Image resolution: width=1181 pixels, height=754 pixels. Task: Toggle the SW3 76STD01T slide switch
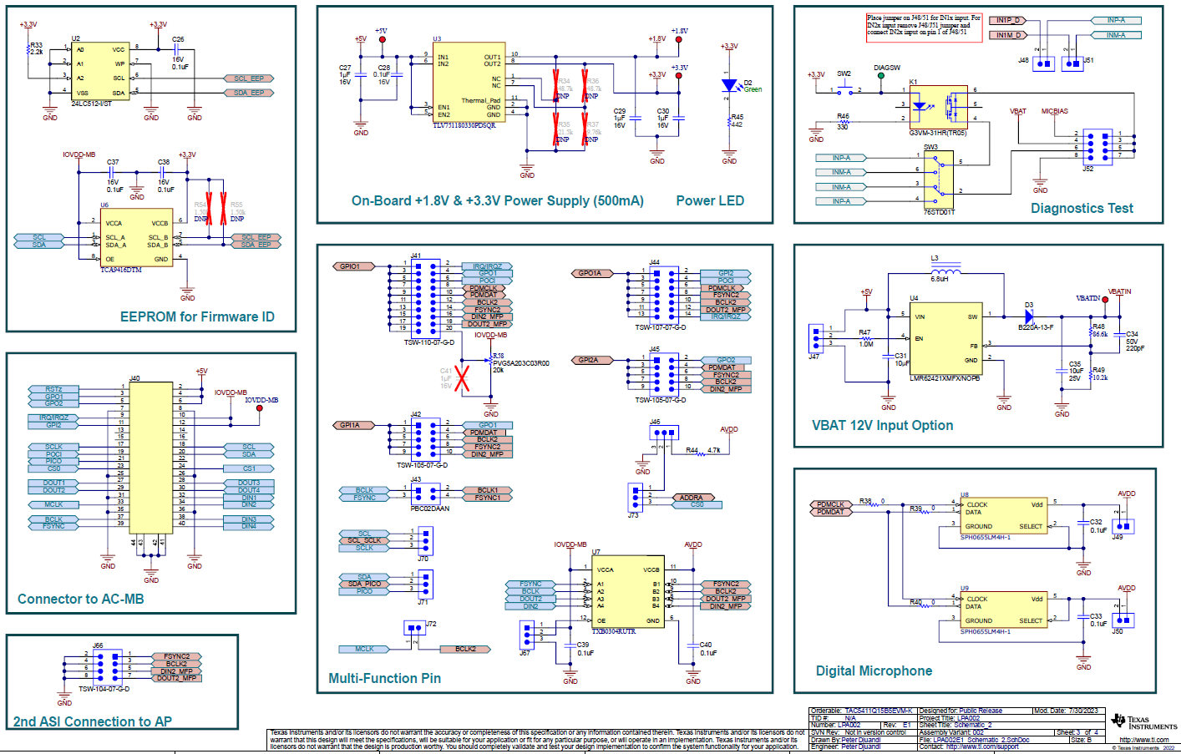tap(939, 180)
